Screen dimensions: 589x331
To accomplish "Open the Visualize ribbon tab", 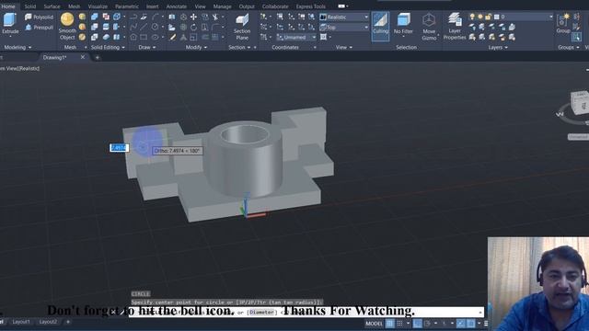I will (98, 6).
